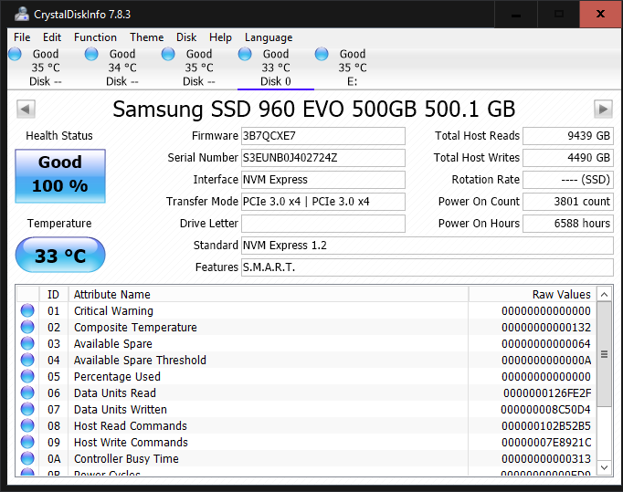Close the CrystalDiskInfo window
Screen dimensions: 623x492
tap(600, 15)
